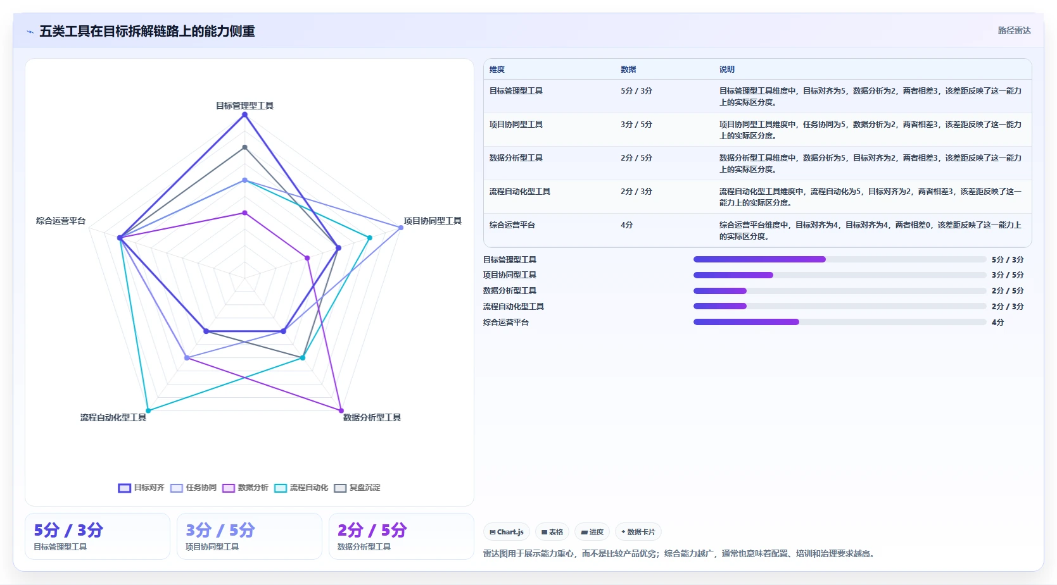Select the 5分 / 3分 目标管理型工具 card
1057x585 pixels.
(x=98, y=536)
